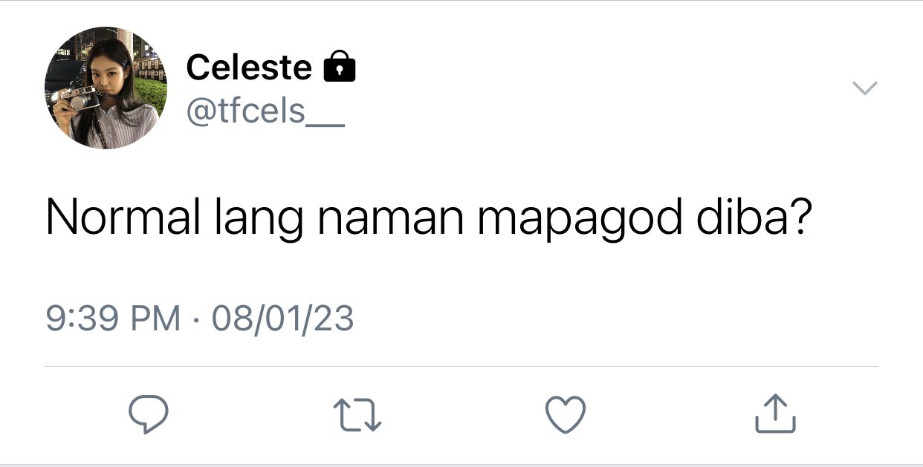Open the @tfcels__ handle link

265,111
